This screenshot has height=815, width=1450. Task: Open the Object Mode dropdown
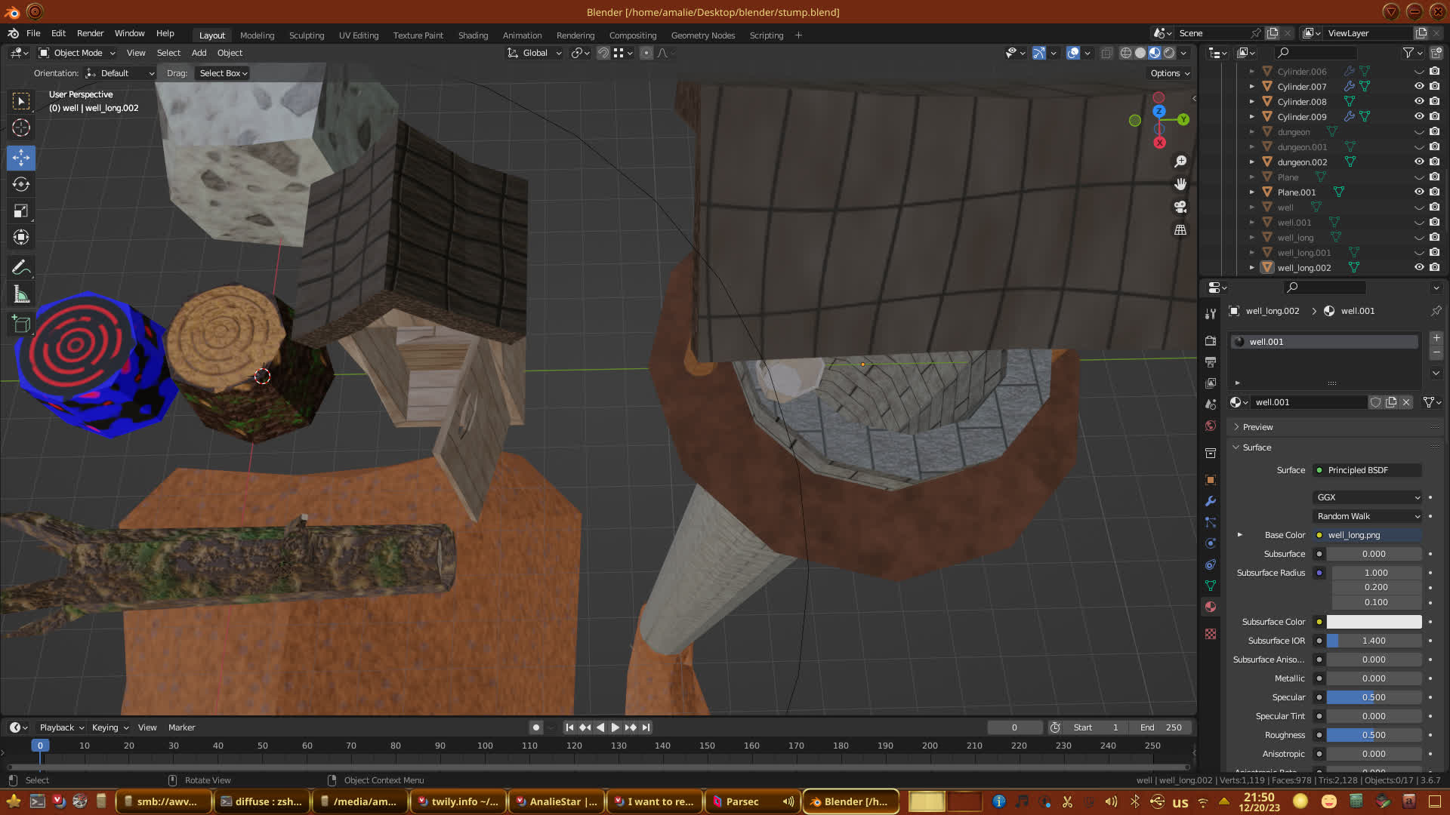(77, 53)
